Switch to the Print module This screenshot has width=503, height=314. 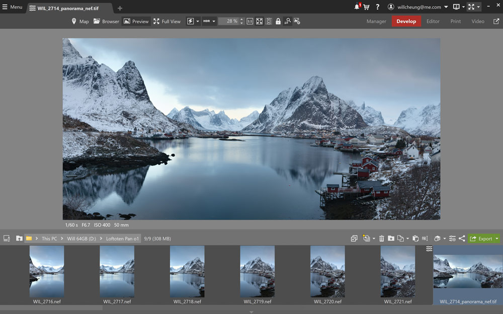[x=456, y=21]
